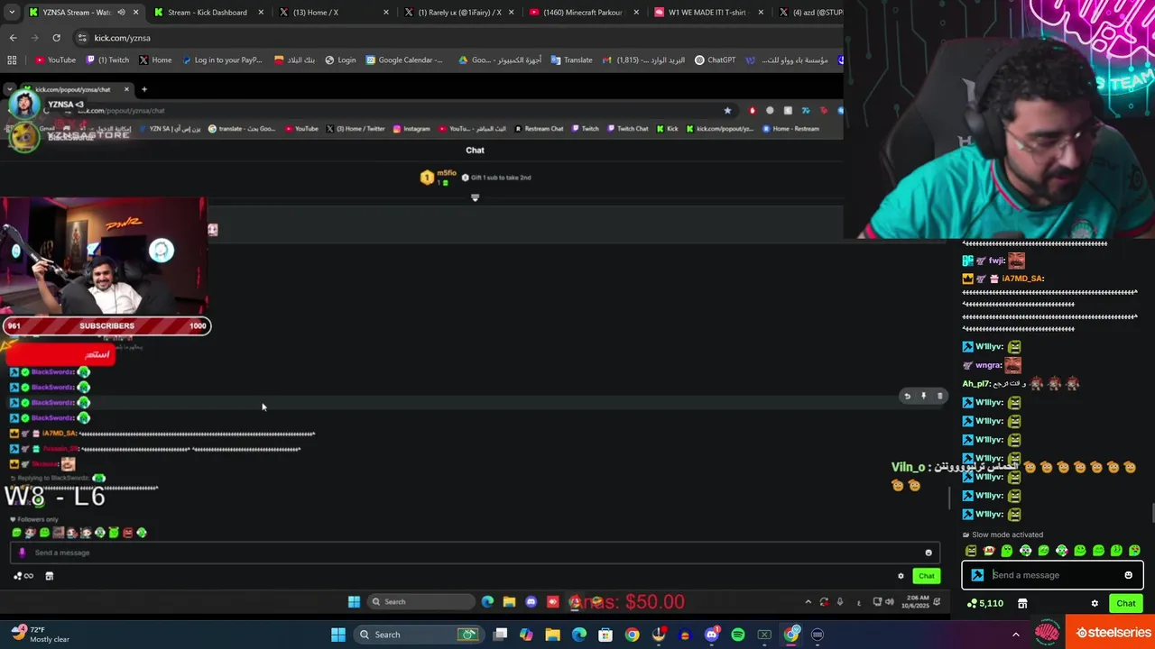This screenshot has height=649, width=1155.
Task: Reload the kick.com/yznsa page
Action: pos(56,38)
